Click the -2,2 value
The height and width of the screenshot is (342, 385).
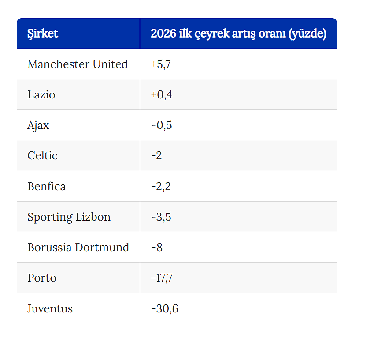[161, 186]
